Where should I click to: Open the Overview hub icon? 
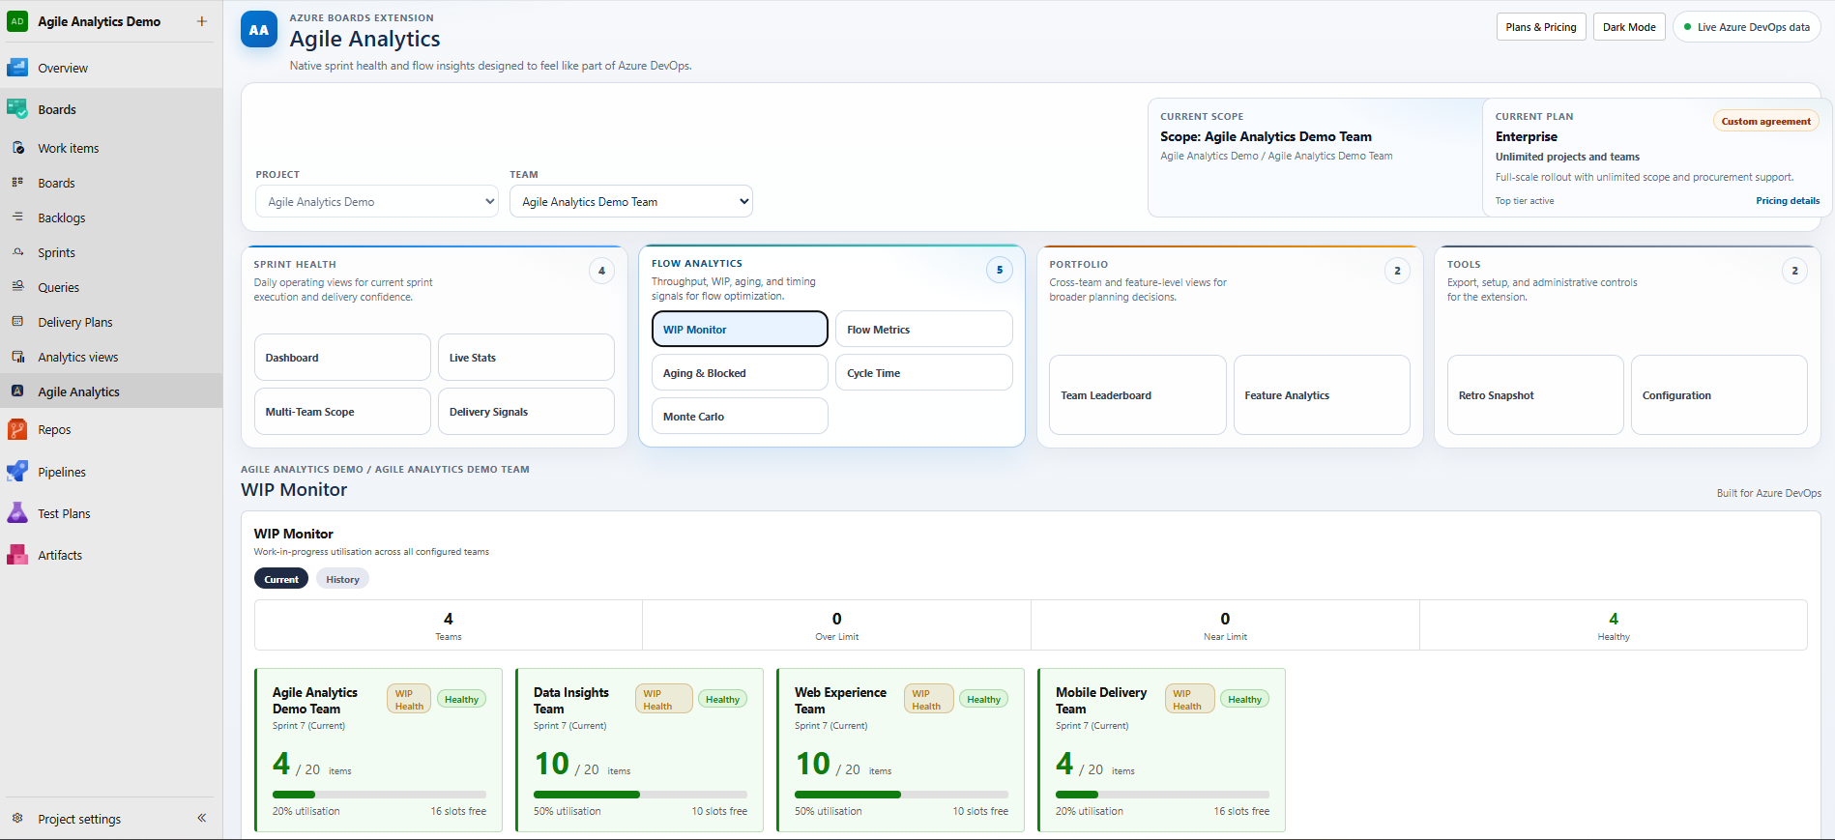(17, 68)
